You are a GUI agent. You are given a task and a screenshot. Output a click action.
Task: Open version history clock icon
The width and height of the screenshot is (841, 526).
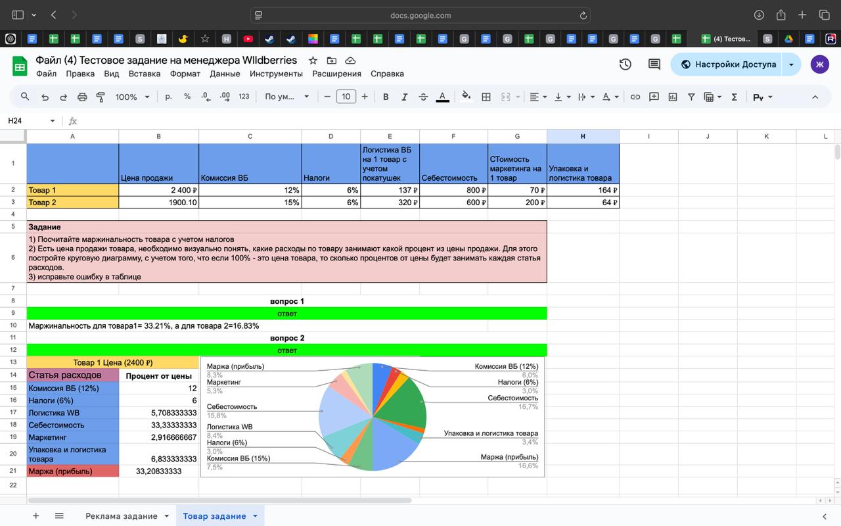(625, 64)
